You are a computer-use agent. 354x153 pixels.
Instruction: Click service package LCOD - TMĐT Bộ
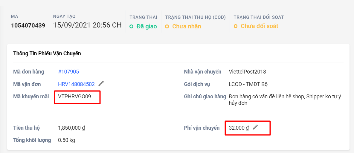[248, 84]
